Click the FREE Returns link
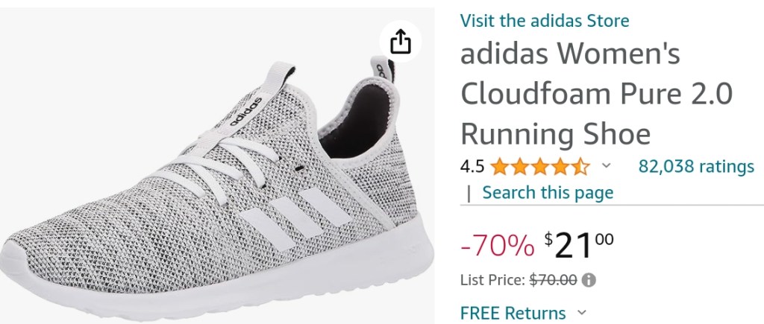This screenshot has width=764, height=324. pos(513,312)
